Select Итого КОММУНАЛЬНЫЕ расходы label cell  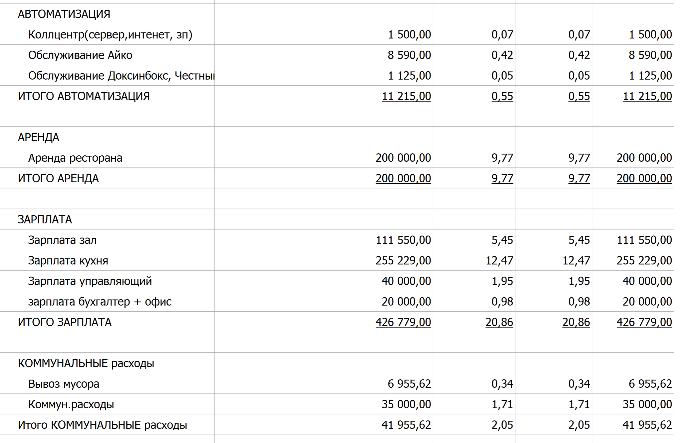coord(102,425)
